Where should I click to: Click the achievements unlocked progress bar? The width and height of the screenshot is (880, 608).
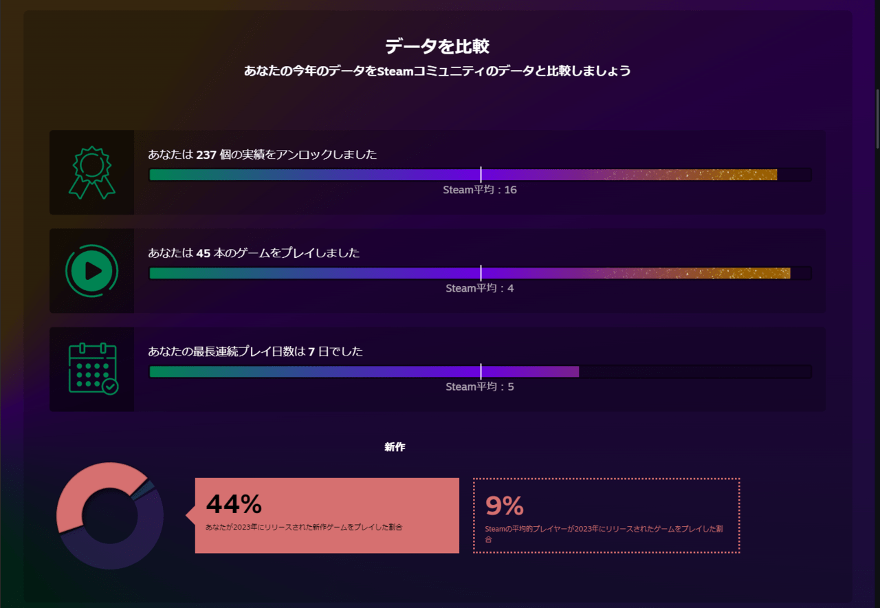(x=480, y=175)
